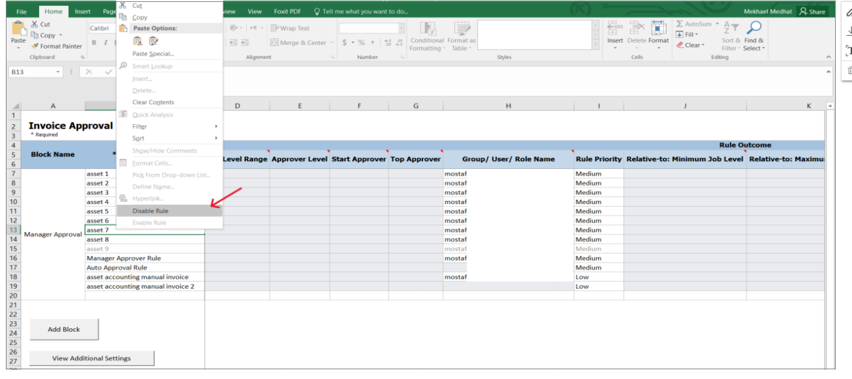Image resolution: width=852 pixels, height=379 pixels.
Task: Expand the Name Box dropdown showing B13
Action: coord(58,72)
